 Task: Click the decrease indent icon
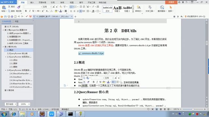coord(81,7)
